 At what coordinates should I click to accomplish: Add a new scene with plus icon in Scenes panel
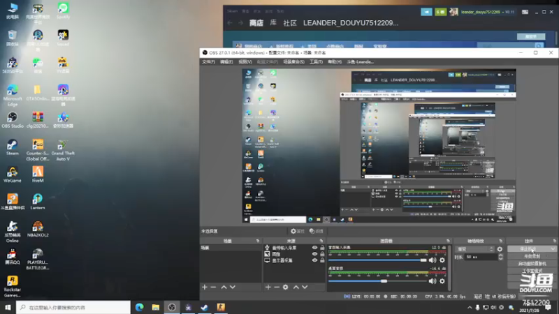pyautogui.click(x=205, y=287)
